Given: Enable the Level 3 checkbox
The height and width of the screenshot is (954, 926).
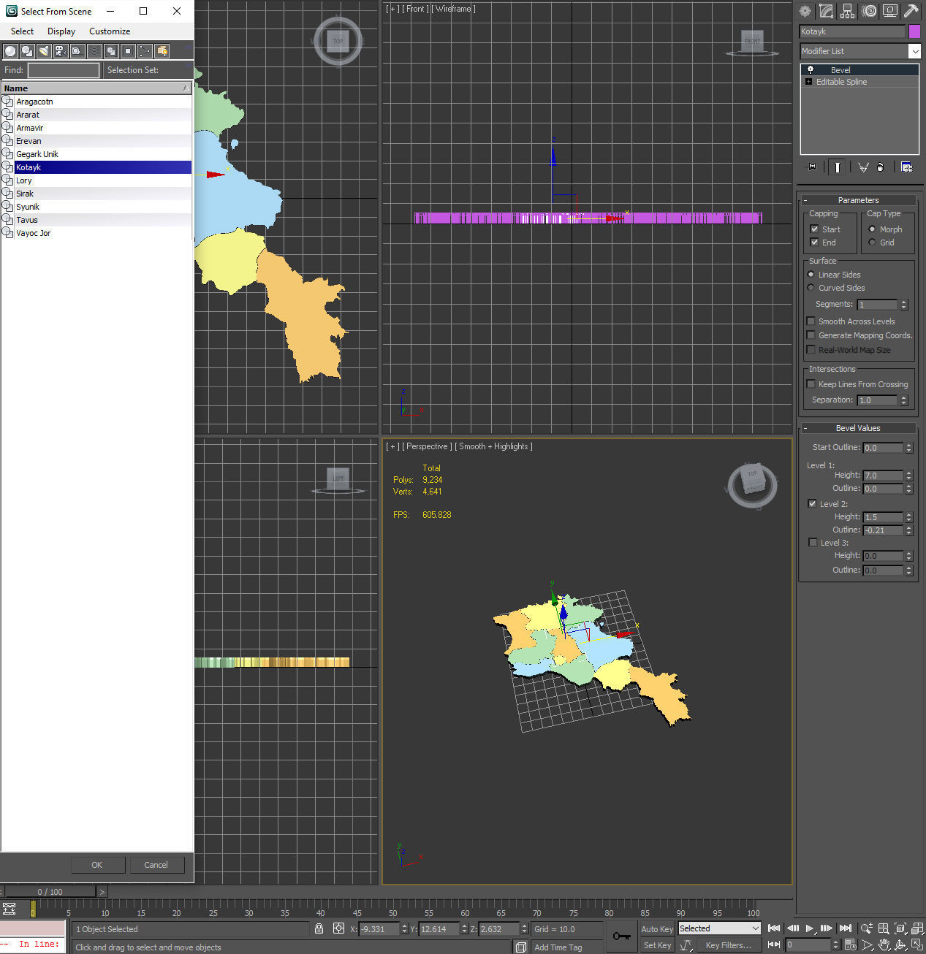Looking at the screenshot, I should pyautogui.click(x=813, y=543).
